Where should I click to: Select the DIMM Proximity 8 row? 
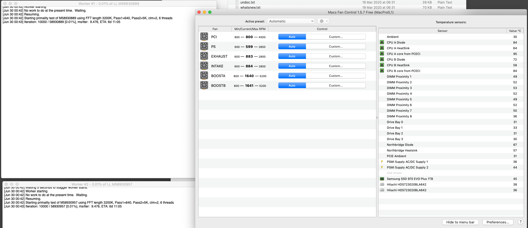coord(451,116)
